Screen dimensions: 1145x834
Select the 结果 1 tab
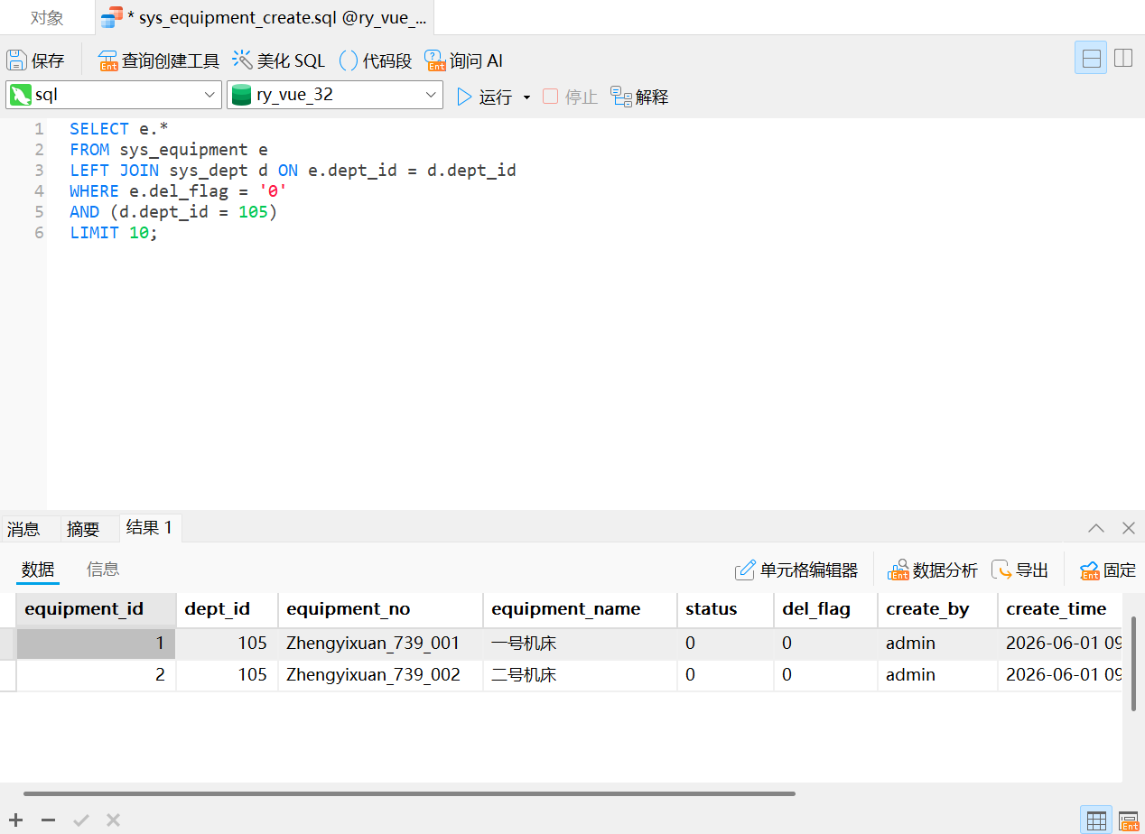coord(150,528)
